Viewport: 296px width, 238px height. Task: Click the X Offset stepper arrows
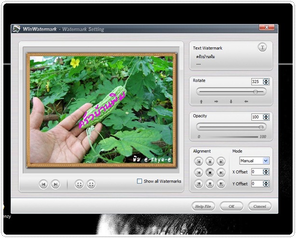point(266,172)
